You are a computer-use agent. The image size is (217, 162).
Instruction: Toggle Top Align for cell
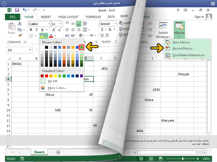tap(67, 23)
